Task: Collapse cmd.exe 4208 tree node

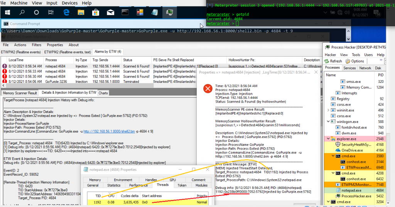Action: (333, 173)
